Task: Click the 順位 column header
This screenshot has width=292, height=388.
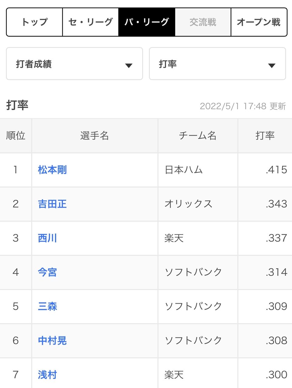Action: (x=16, y=135)
